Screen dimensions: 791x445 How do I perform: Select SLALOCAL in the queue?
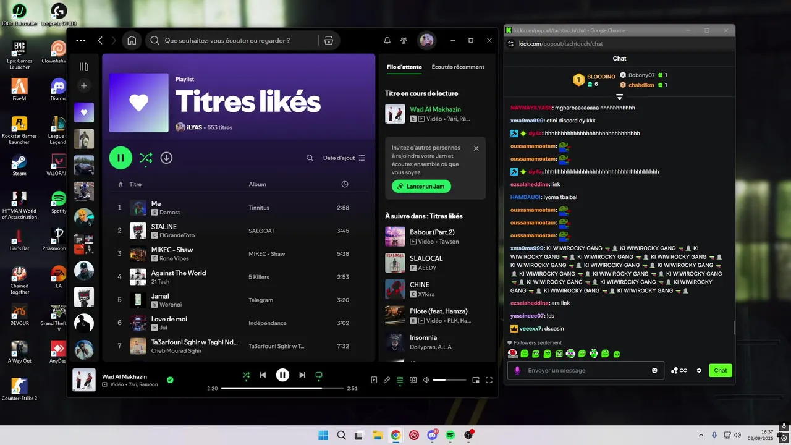point(436,263)
